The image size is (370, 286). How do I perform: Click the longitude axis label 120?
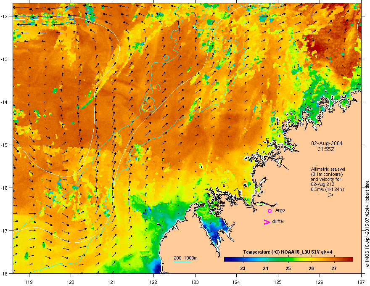(71, 282)
